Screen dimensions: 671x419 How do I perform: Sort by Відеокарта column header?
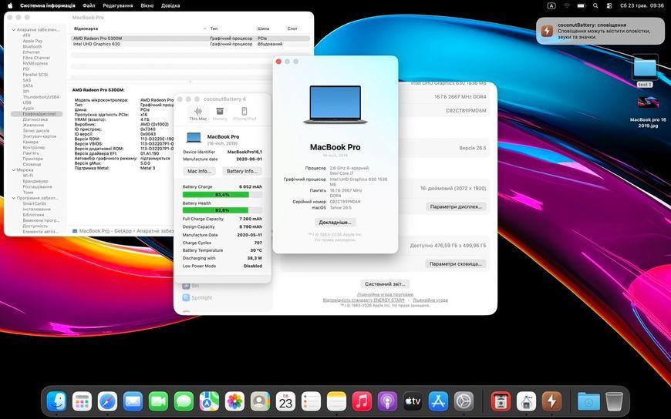pos(139,28)
